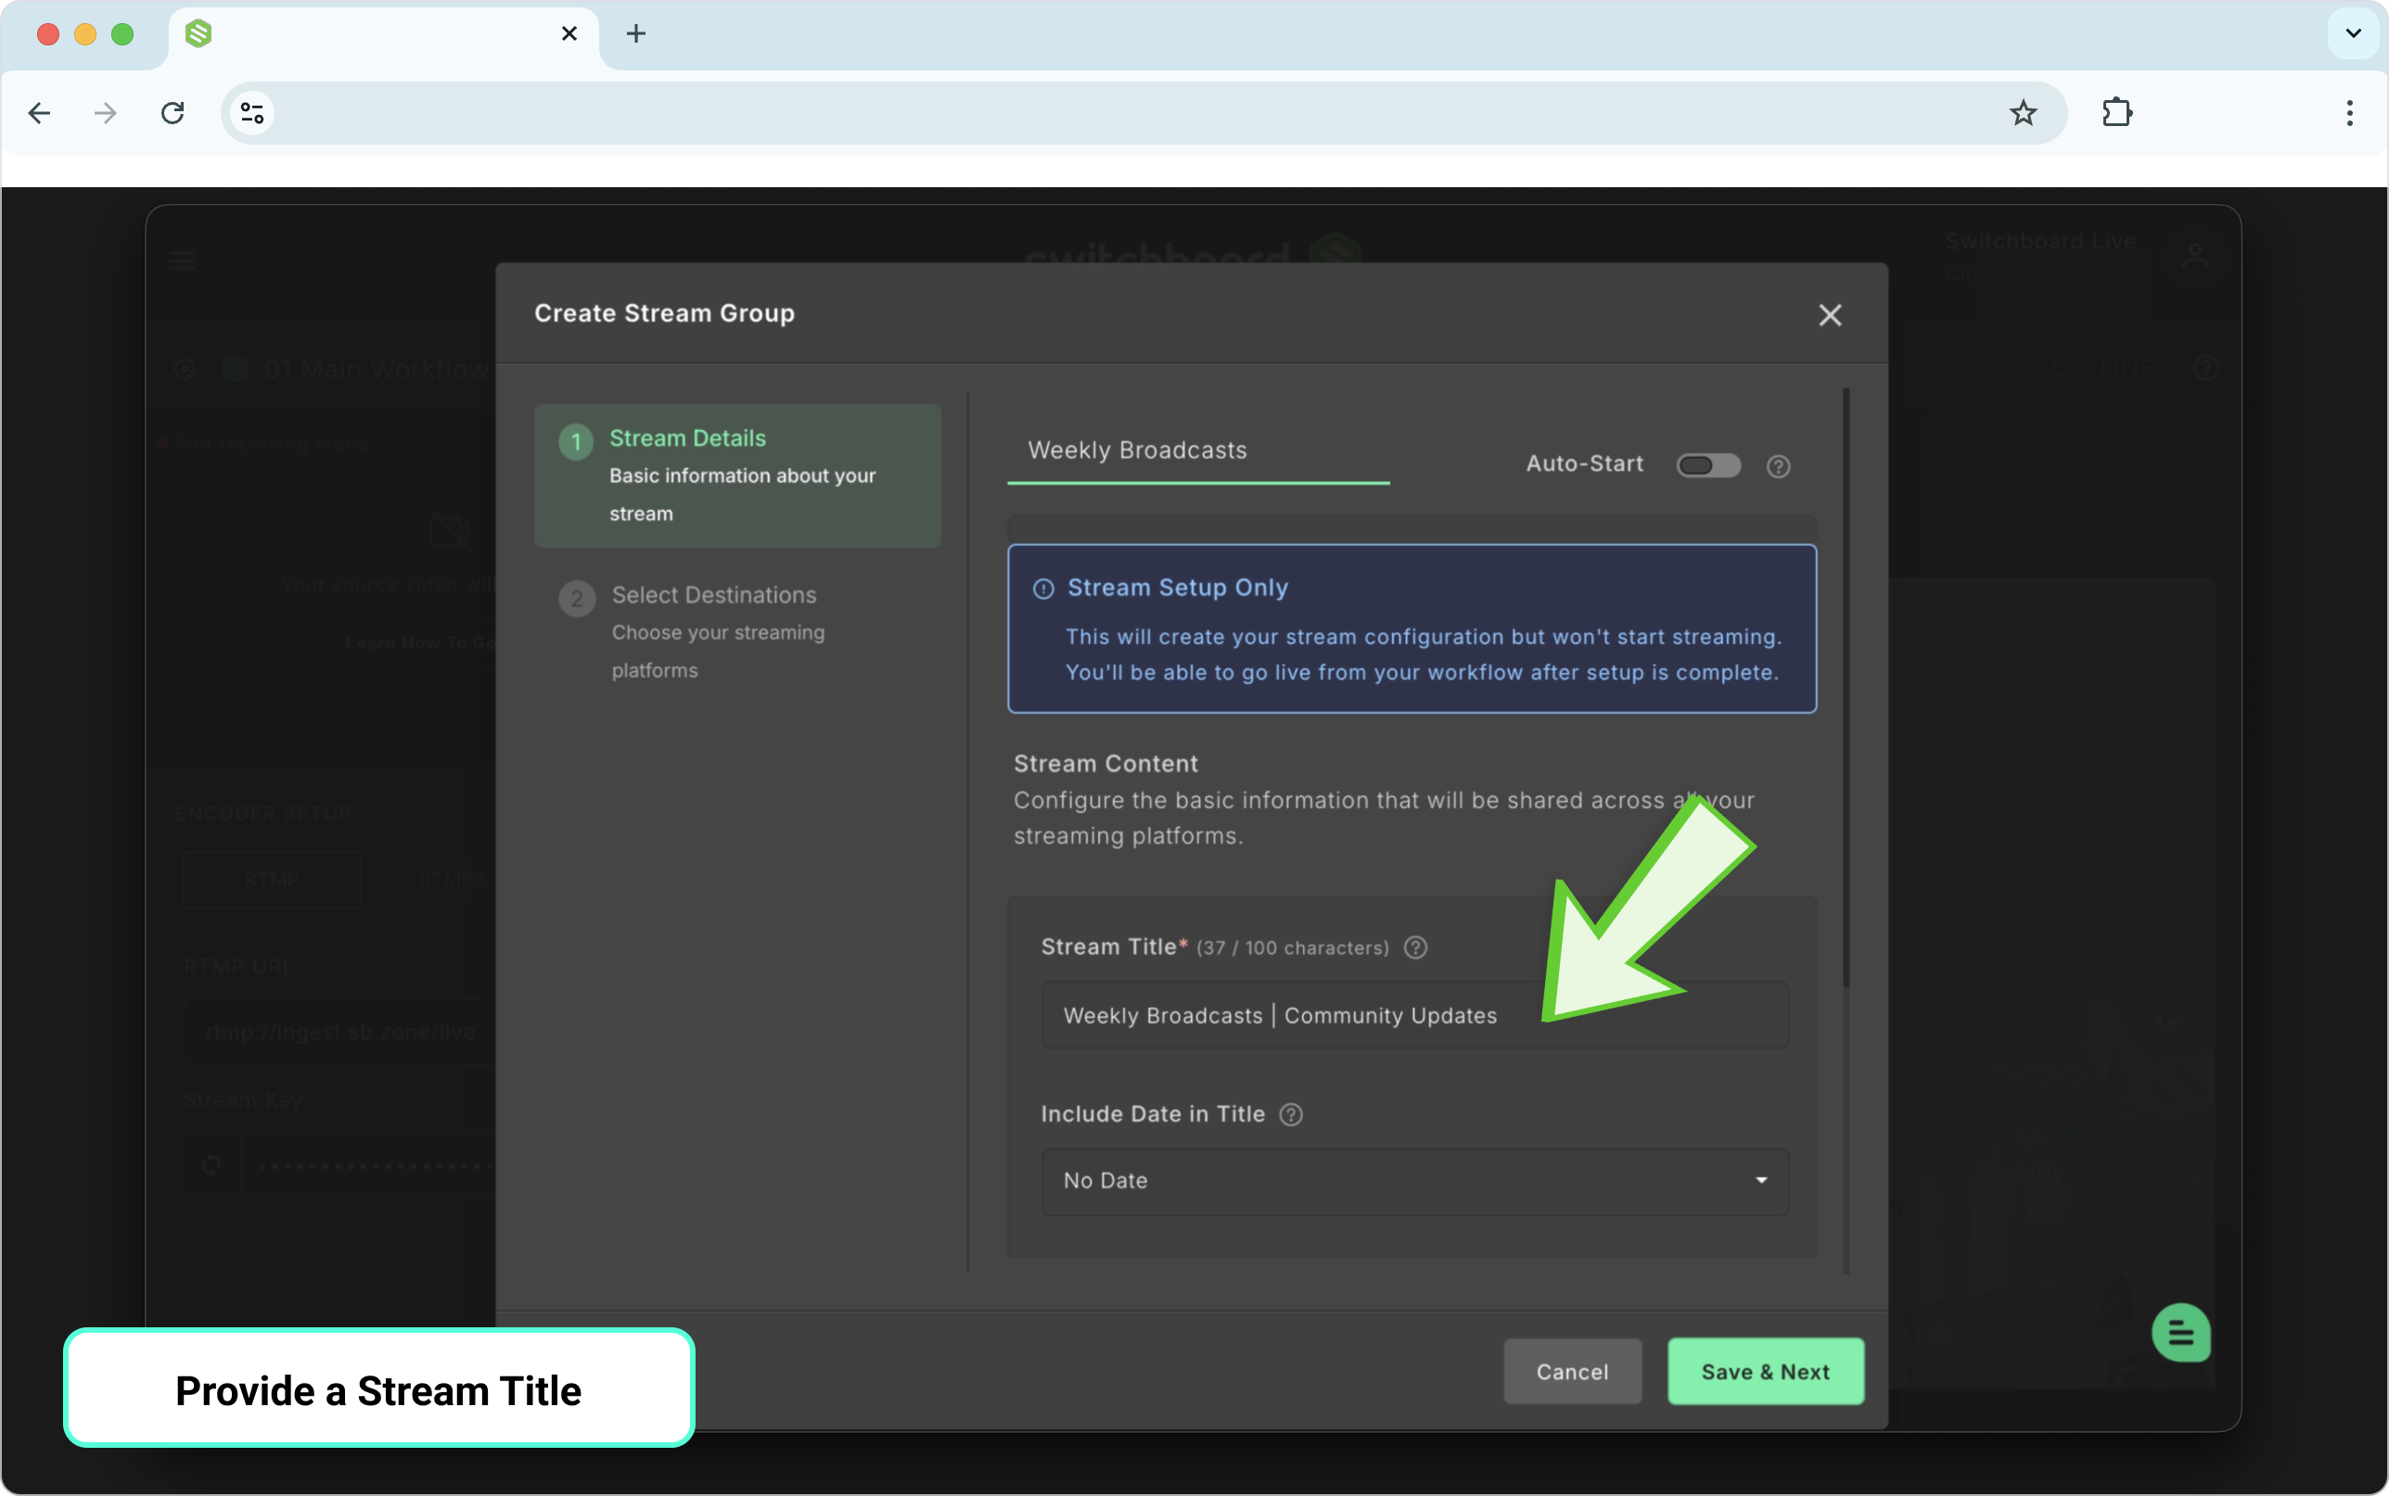Click the Switchboard favicon tab
Image resolution: width=2389 pixels, height=1496 pixels.
[x=198, y=33]
